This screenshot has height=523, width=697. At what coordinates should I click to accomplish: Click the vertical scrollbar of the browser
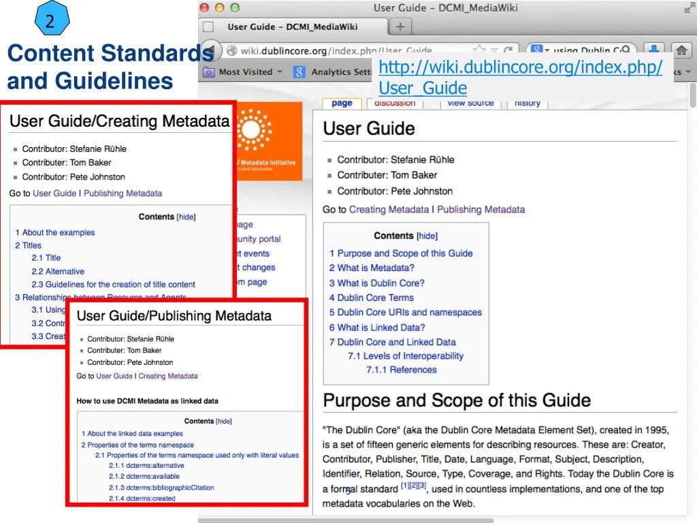pos(693,95)
